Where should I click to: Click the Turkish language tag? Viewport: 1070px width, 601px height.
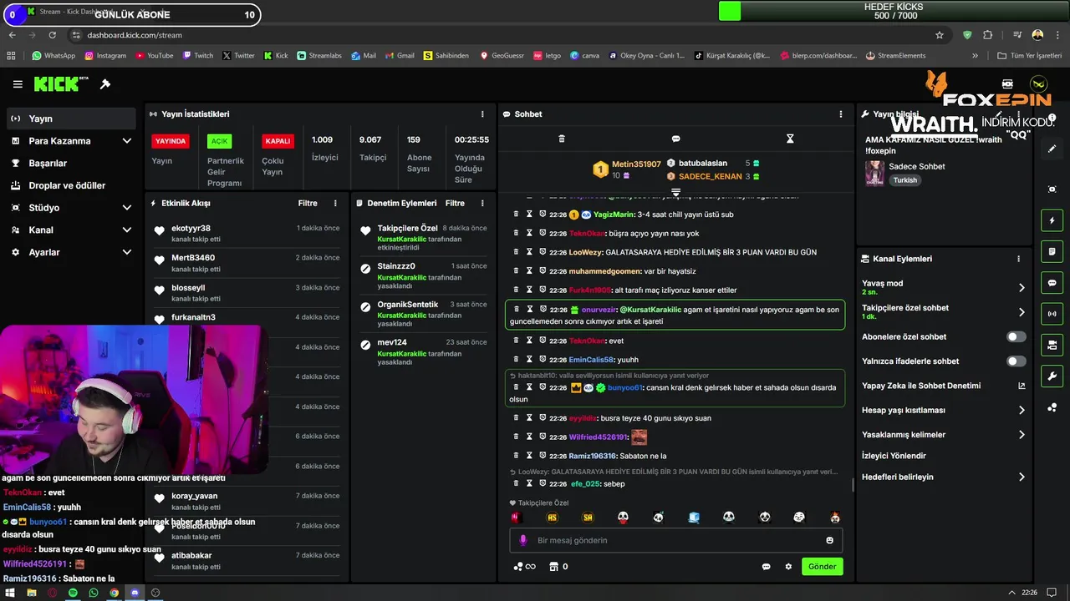pyautogui.click(x=904, y=180)
